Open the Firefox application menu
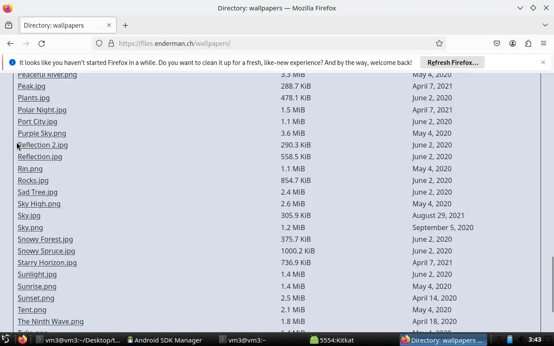The width and height of the screenshot is (554, 346). [544, 43]
